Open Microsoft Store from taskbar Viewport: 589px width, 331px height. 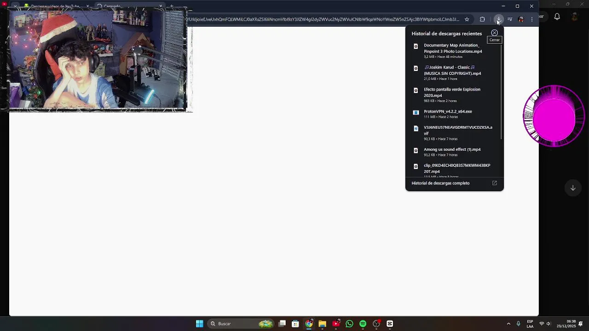click(295, 324)
